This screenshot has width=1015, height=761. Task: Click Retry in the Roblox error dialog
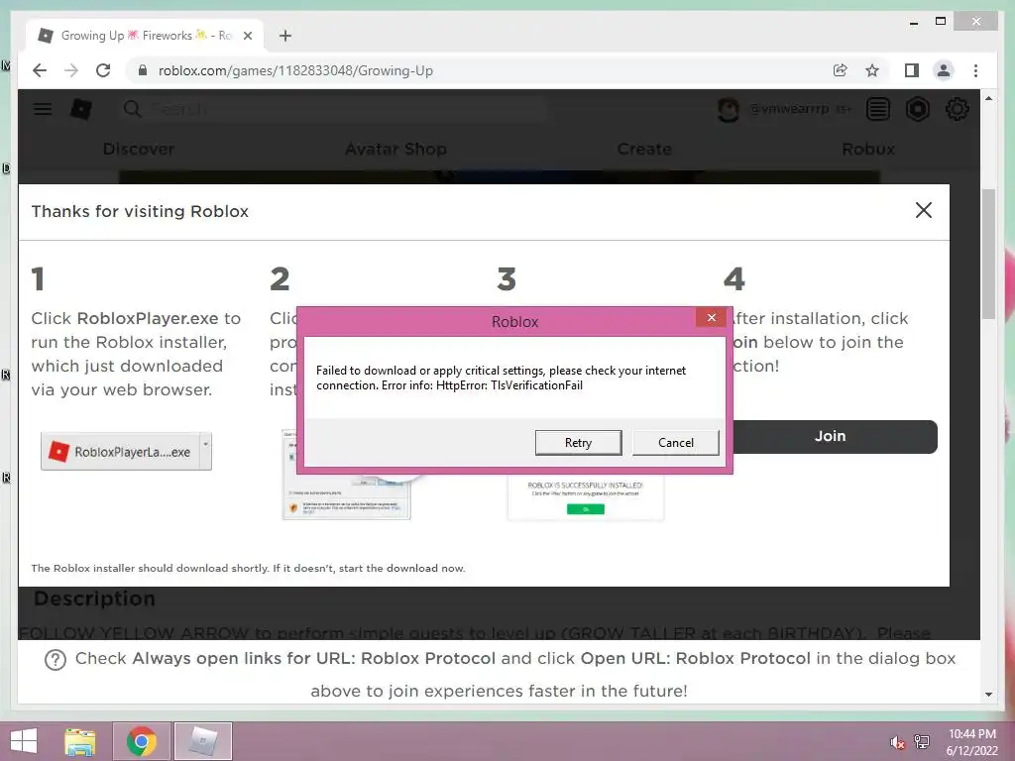578,443
